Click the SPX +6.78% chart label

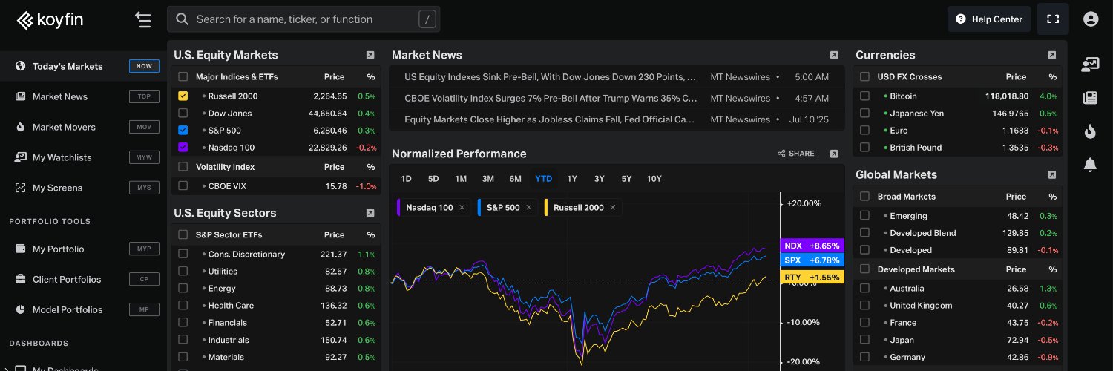[812, 260]
